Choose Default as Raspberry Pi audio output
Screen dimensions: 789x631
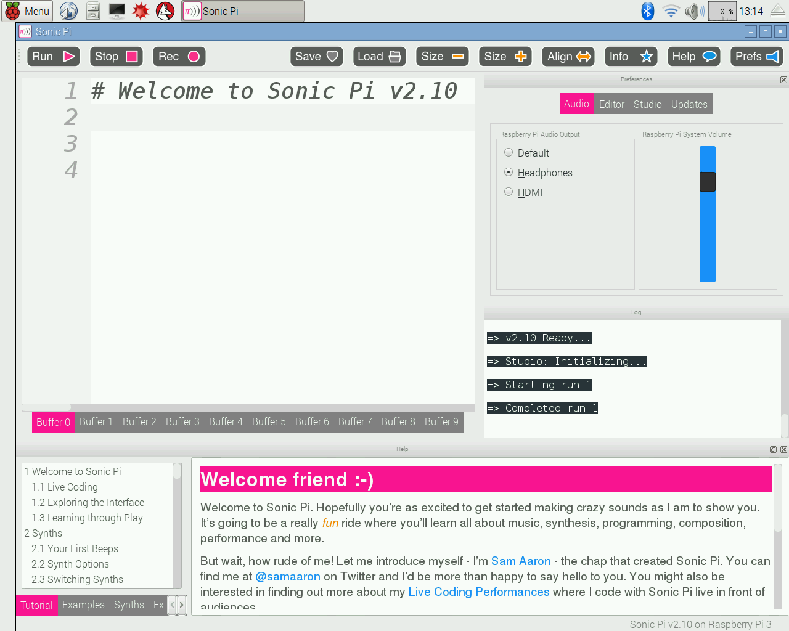pyautogui.click(x=509, y=152)
